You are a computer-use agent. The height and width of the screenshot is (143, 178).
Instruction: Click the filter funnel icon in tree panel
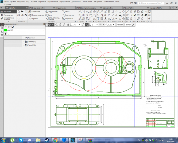5,34
